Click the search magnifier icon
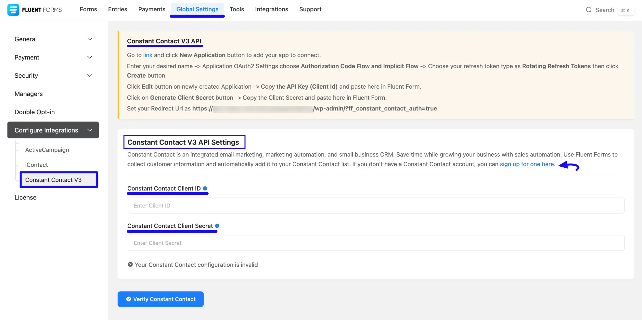 (589, 10)
